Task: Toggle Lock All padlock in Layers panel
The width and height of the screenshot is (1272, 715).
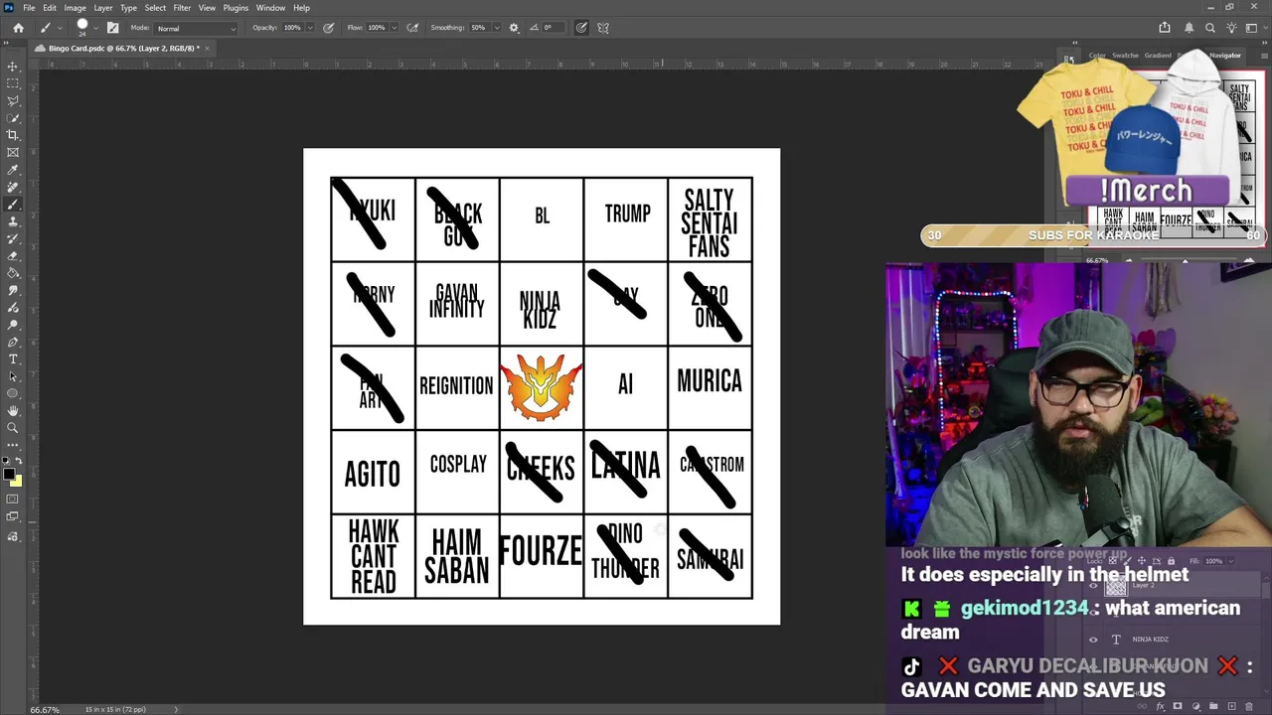Action: tap(1171, 561)
